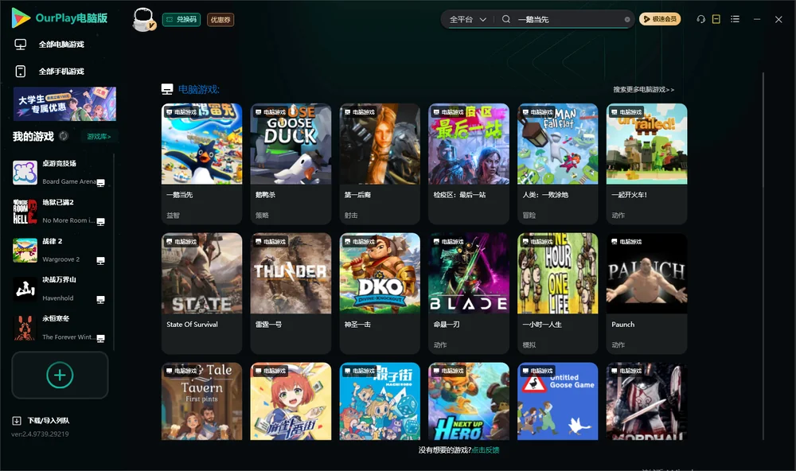Click 益智 genre tag under 一鹅当先
Viewport: 796px width, 471px height.
pos(173,215)
